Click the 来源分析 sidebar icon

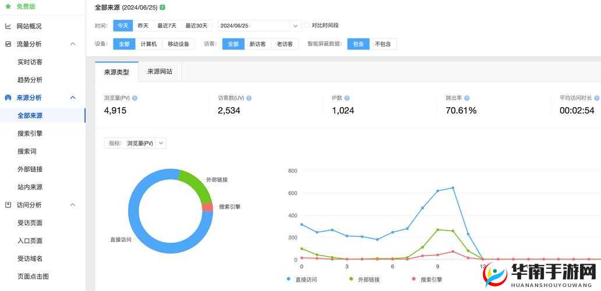(x=8, y=98)
